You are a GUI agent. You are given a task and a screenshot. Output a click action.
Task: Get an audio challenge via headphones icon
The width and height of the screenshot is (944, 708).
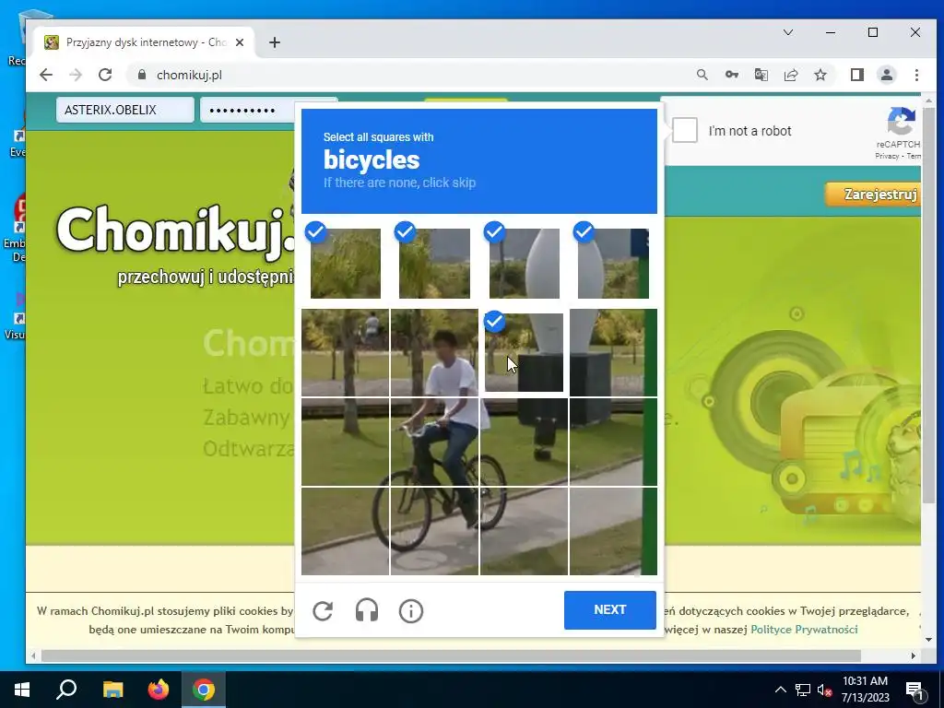(367, 610)
